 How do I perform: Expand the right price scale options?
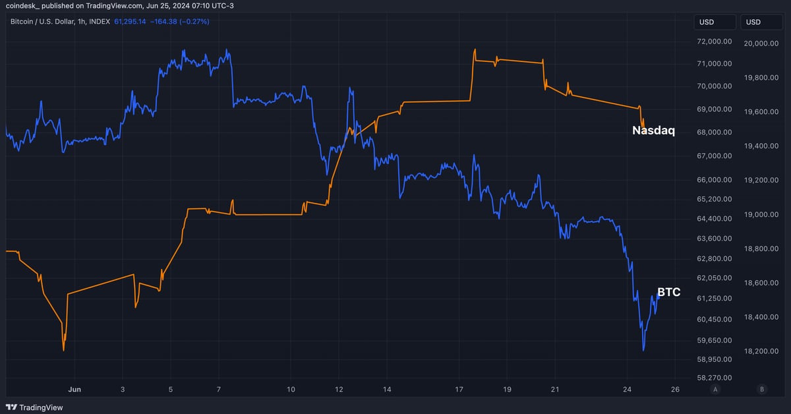pos(761,198)
